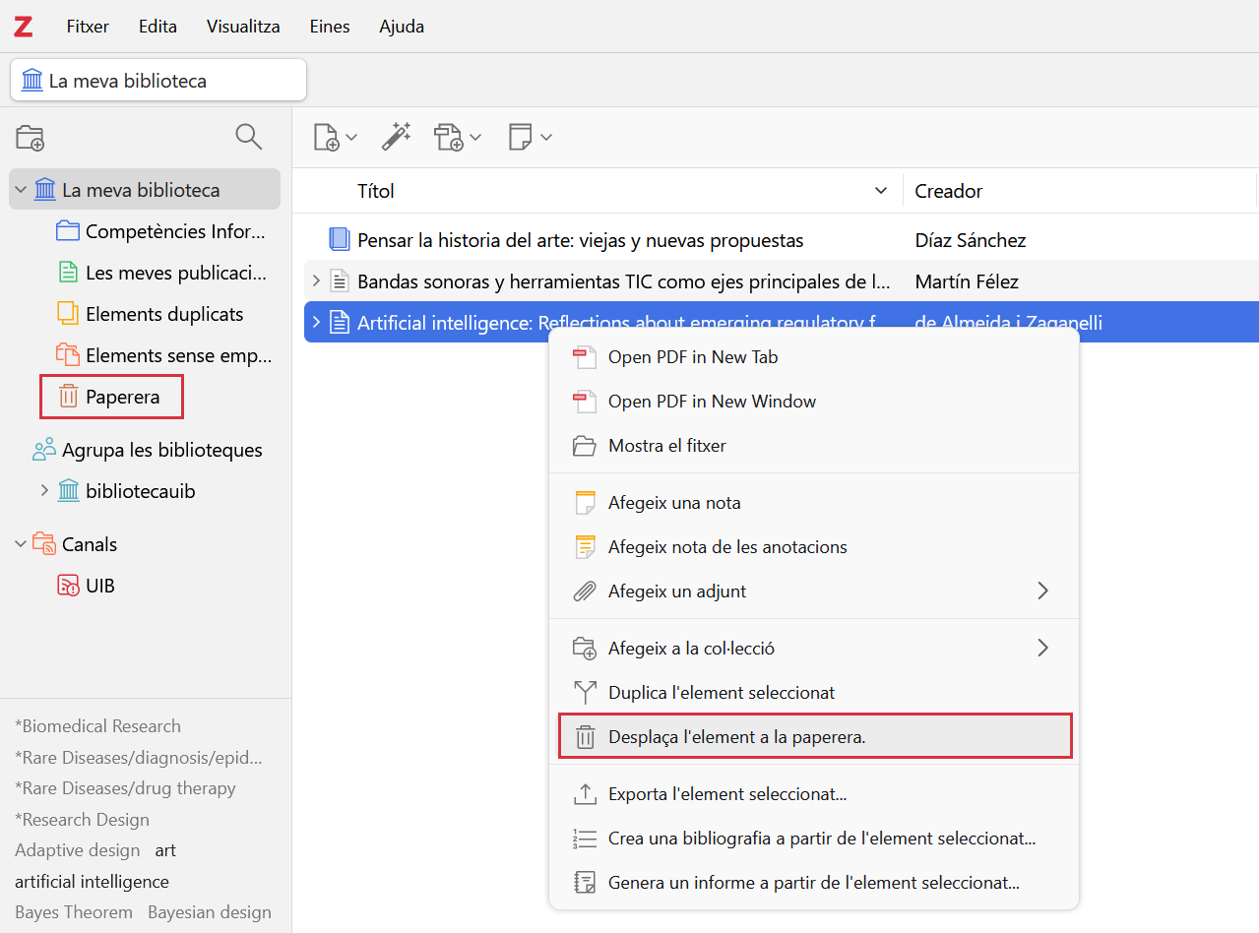Click the book icon of Pensar la historia

click(340, 239)
